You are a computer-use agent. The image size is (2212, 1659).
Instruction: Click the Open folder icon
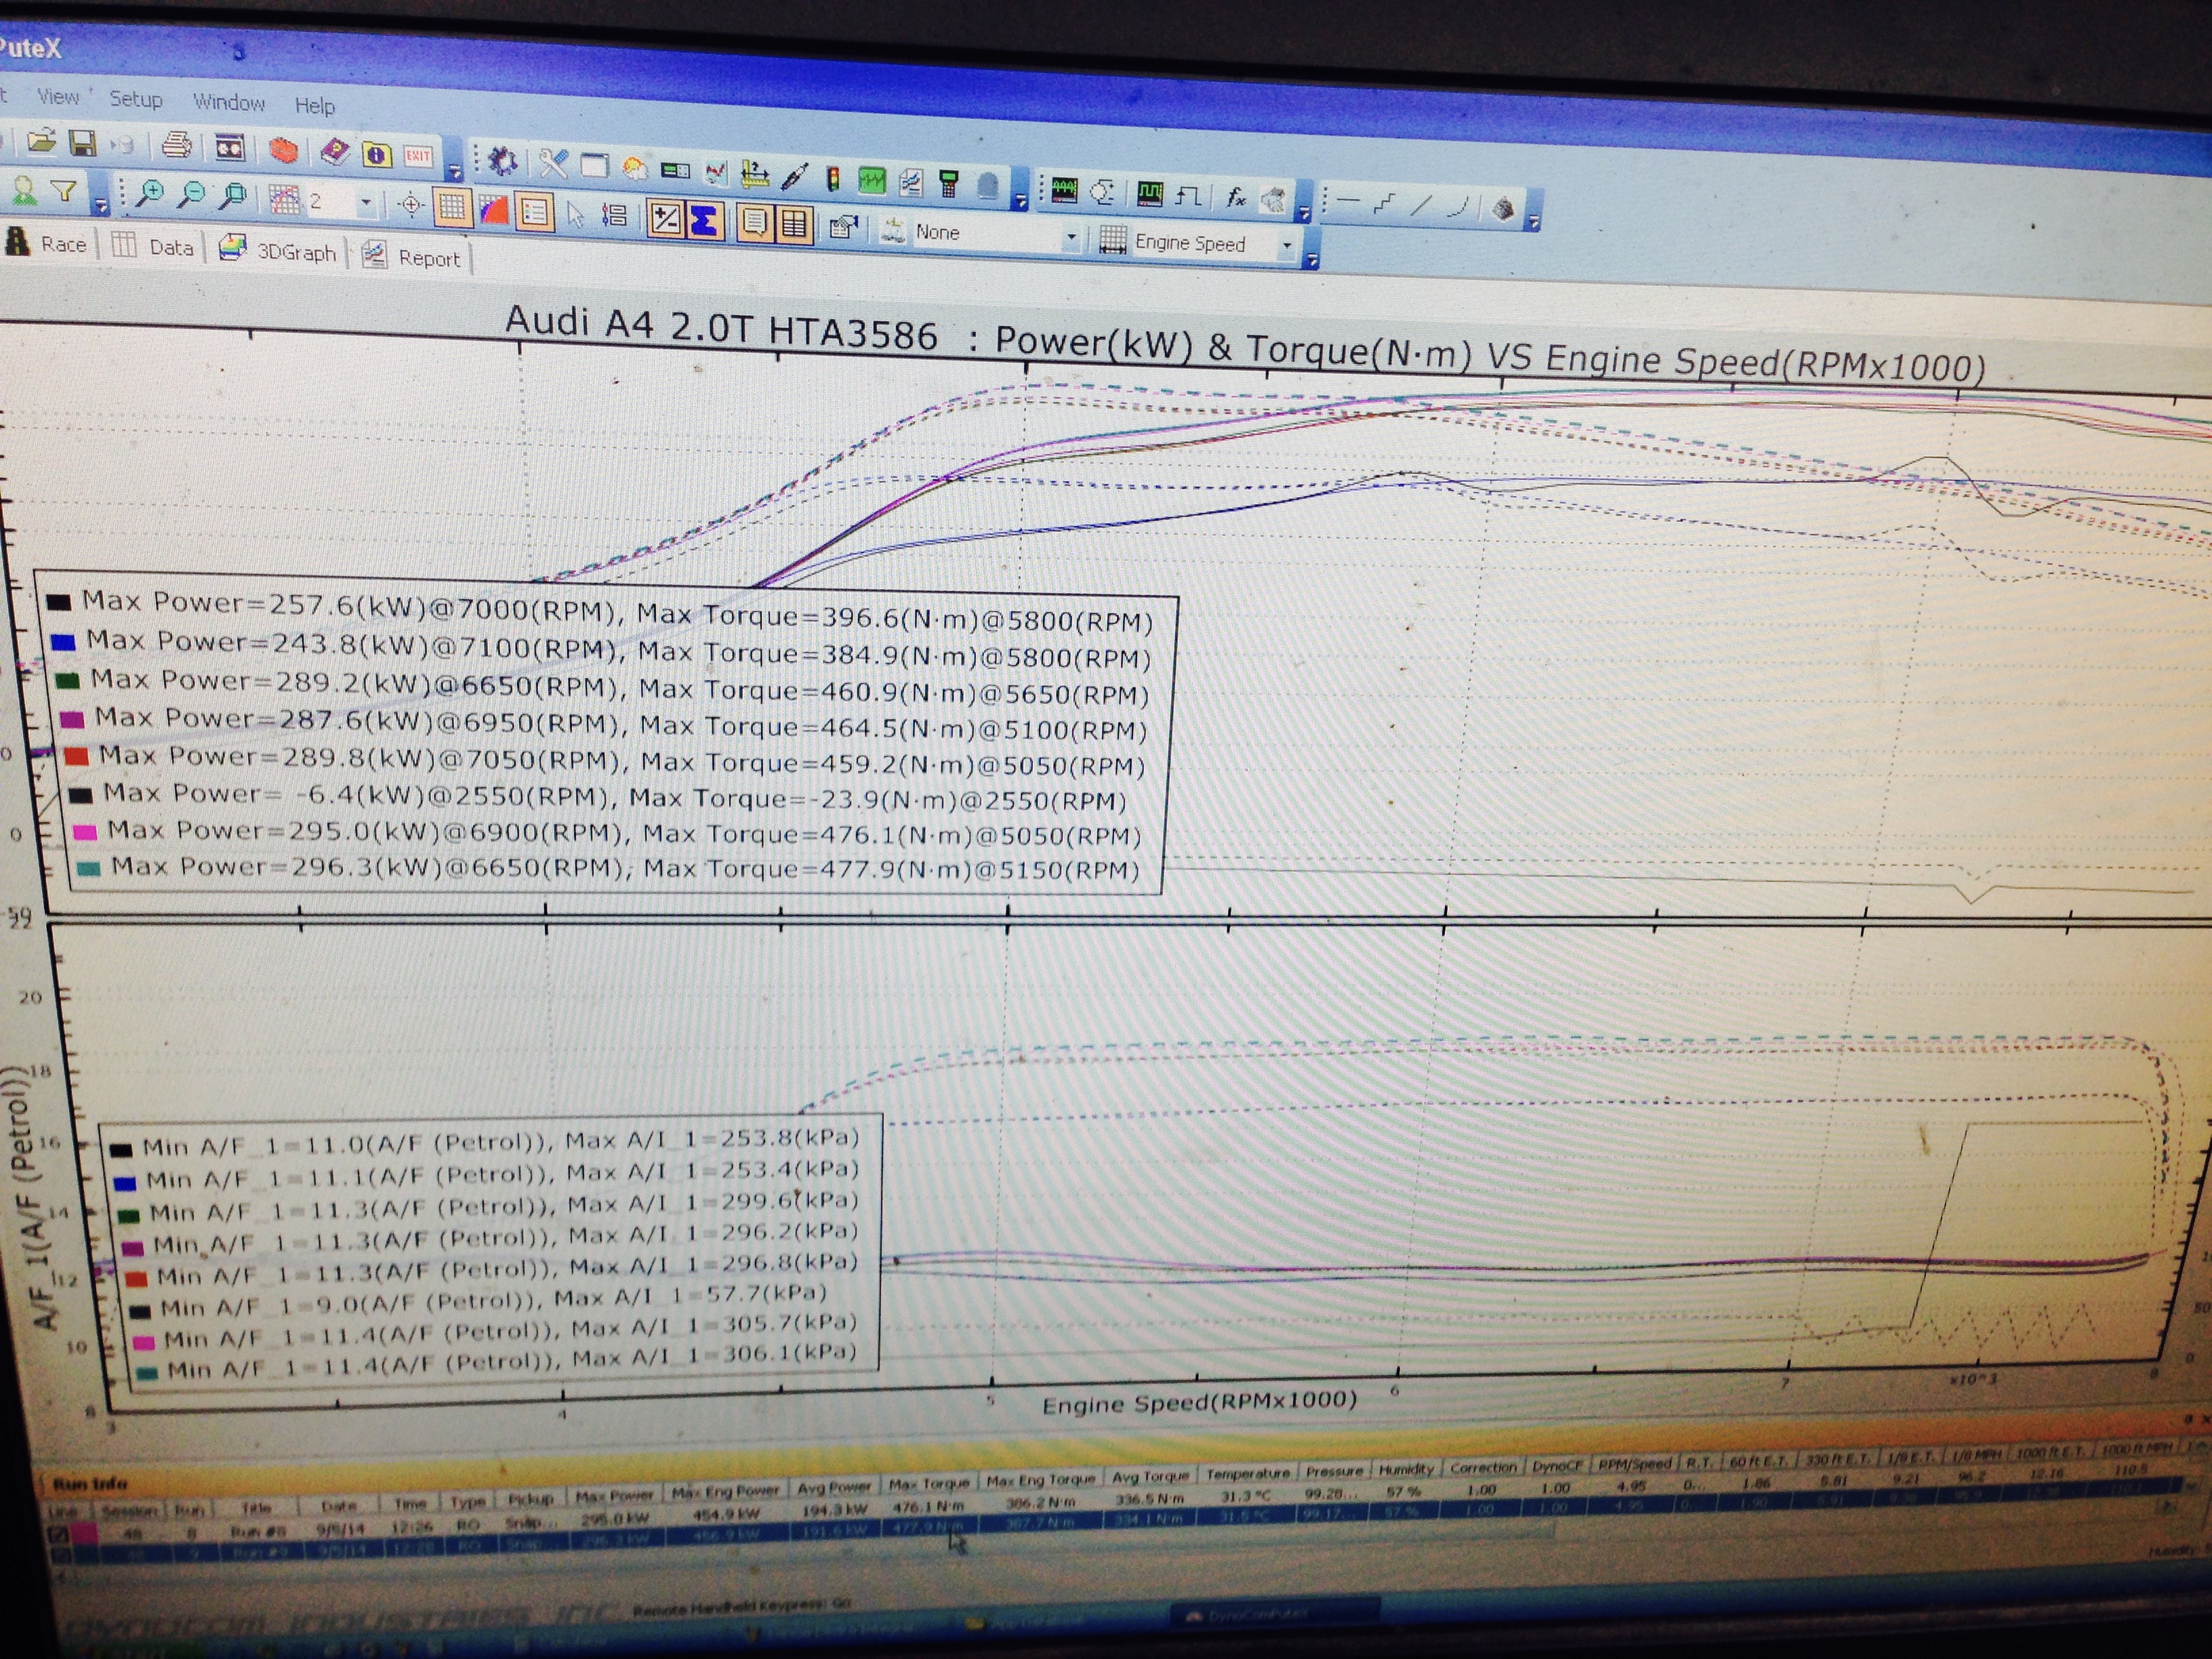(x=41, y=141)
